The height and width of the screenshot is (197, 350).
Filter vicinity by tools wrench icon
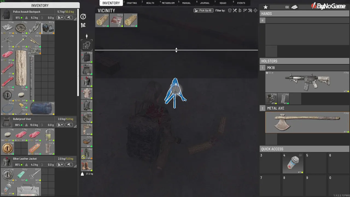(250, 10)
